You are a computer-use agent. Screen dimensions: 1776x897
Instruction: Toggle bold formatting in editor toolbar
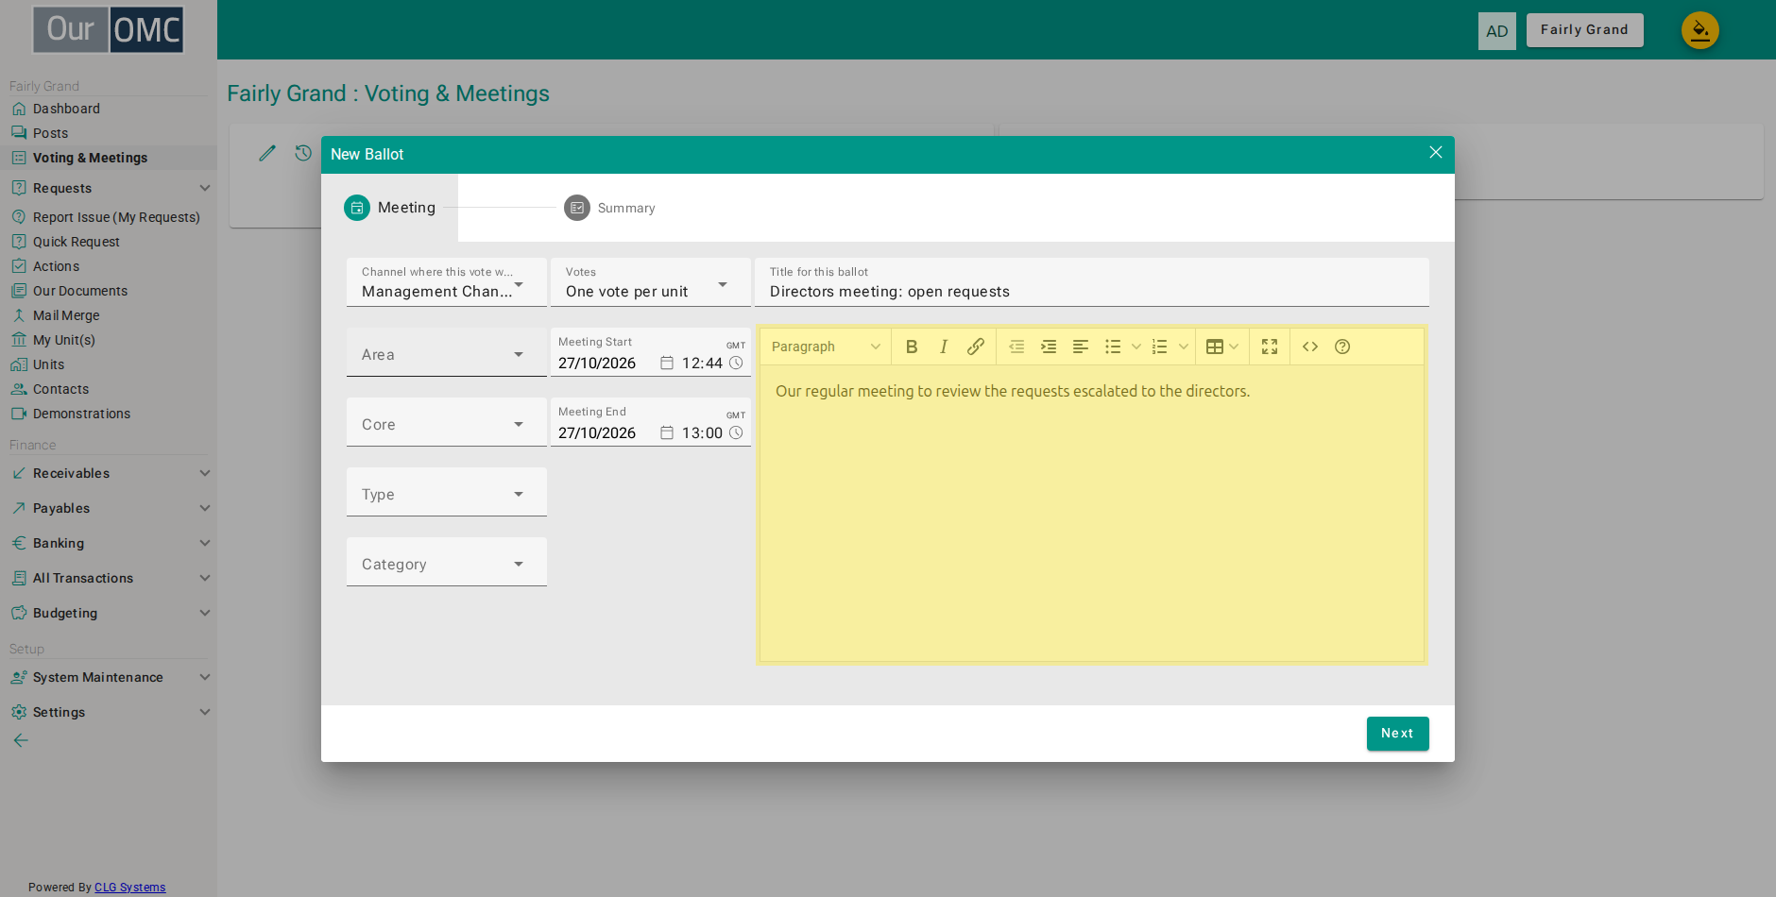click(x=912, y=347)
